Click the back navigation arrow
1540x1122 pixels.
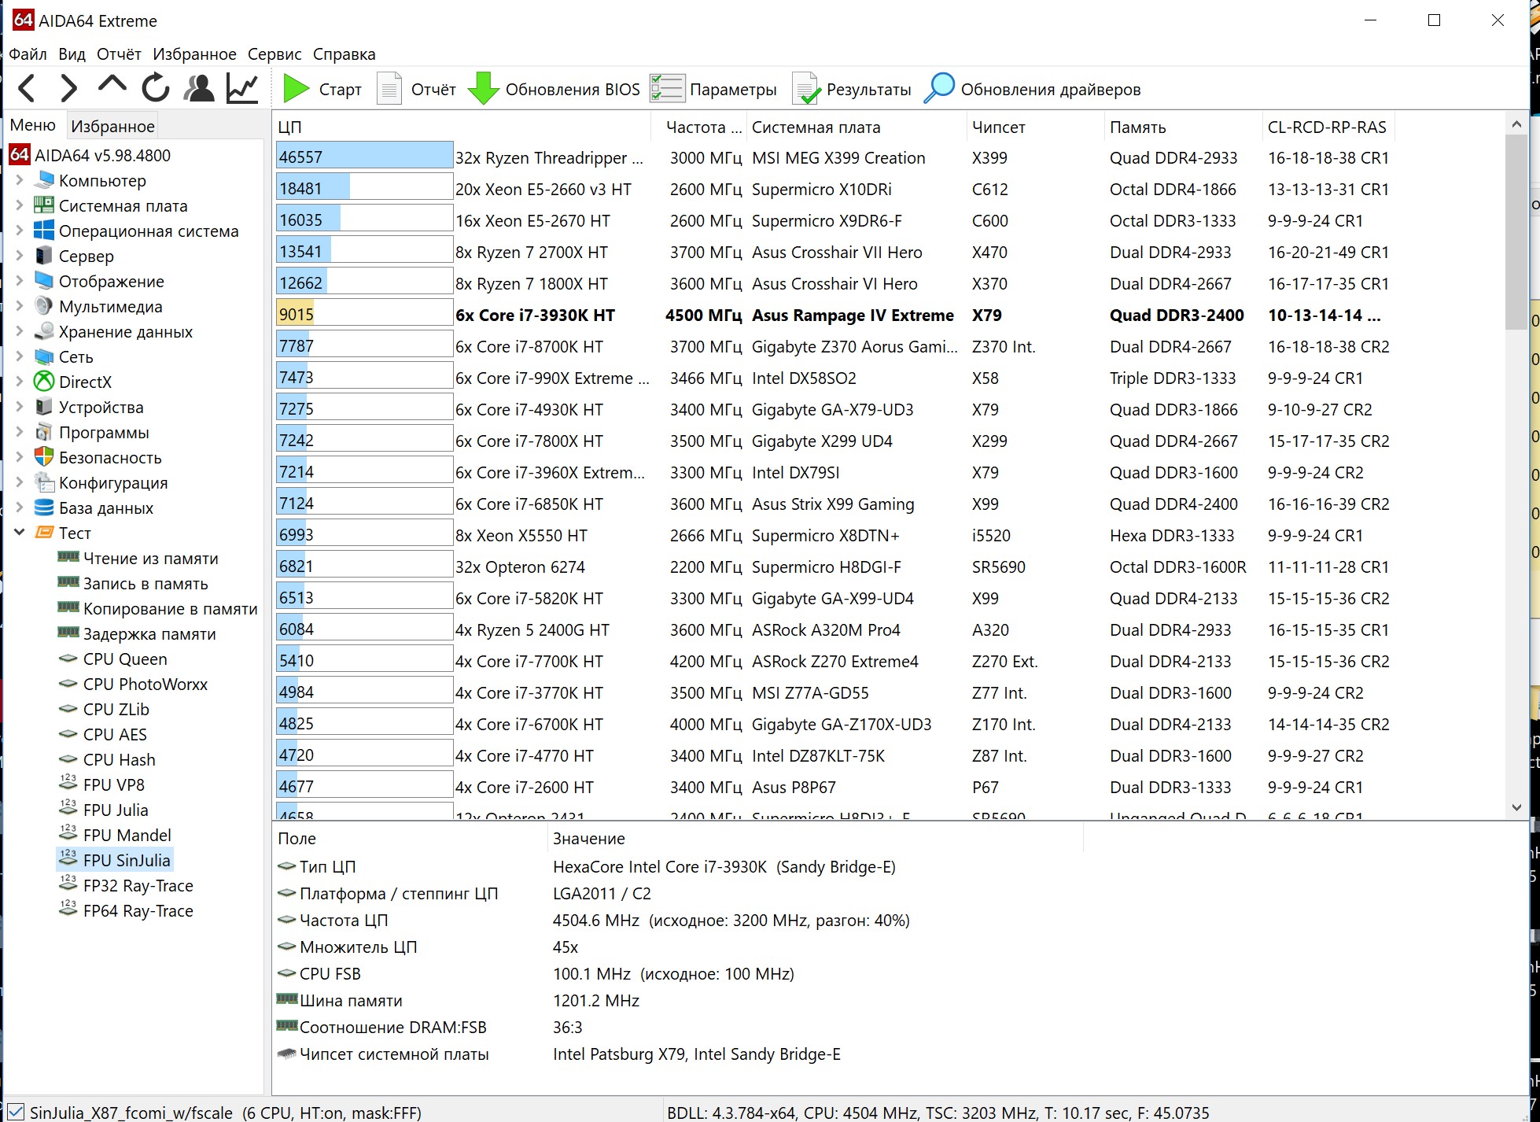[27, 88]
